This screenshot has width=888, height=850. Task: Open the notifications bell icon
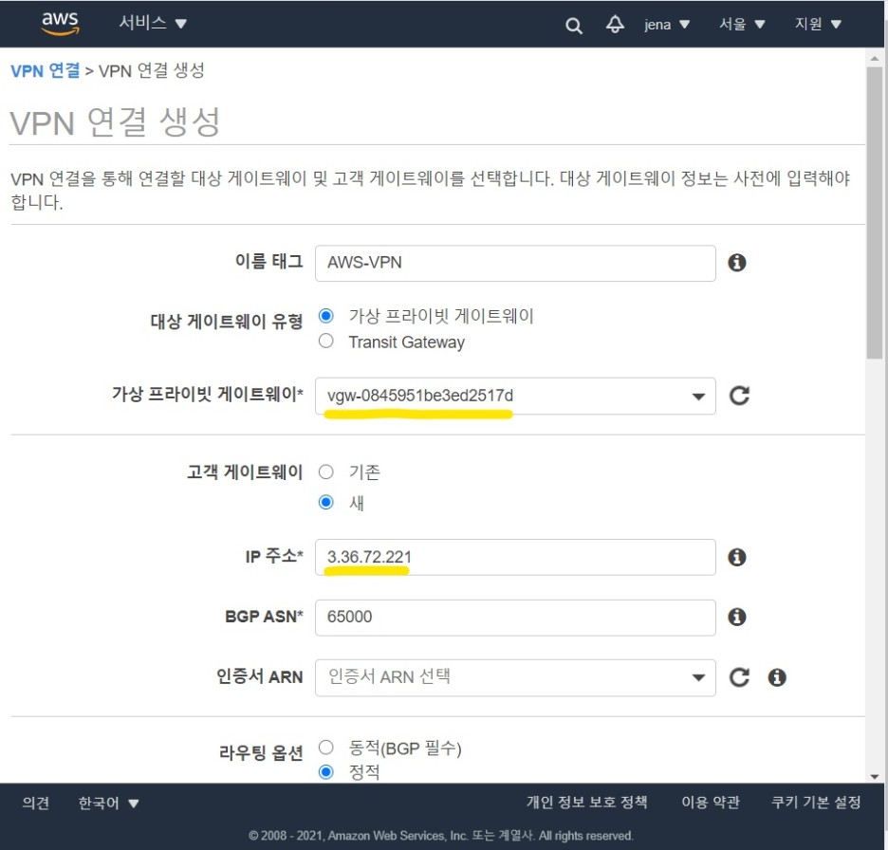point(615,25)
